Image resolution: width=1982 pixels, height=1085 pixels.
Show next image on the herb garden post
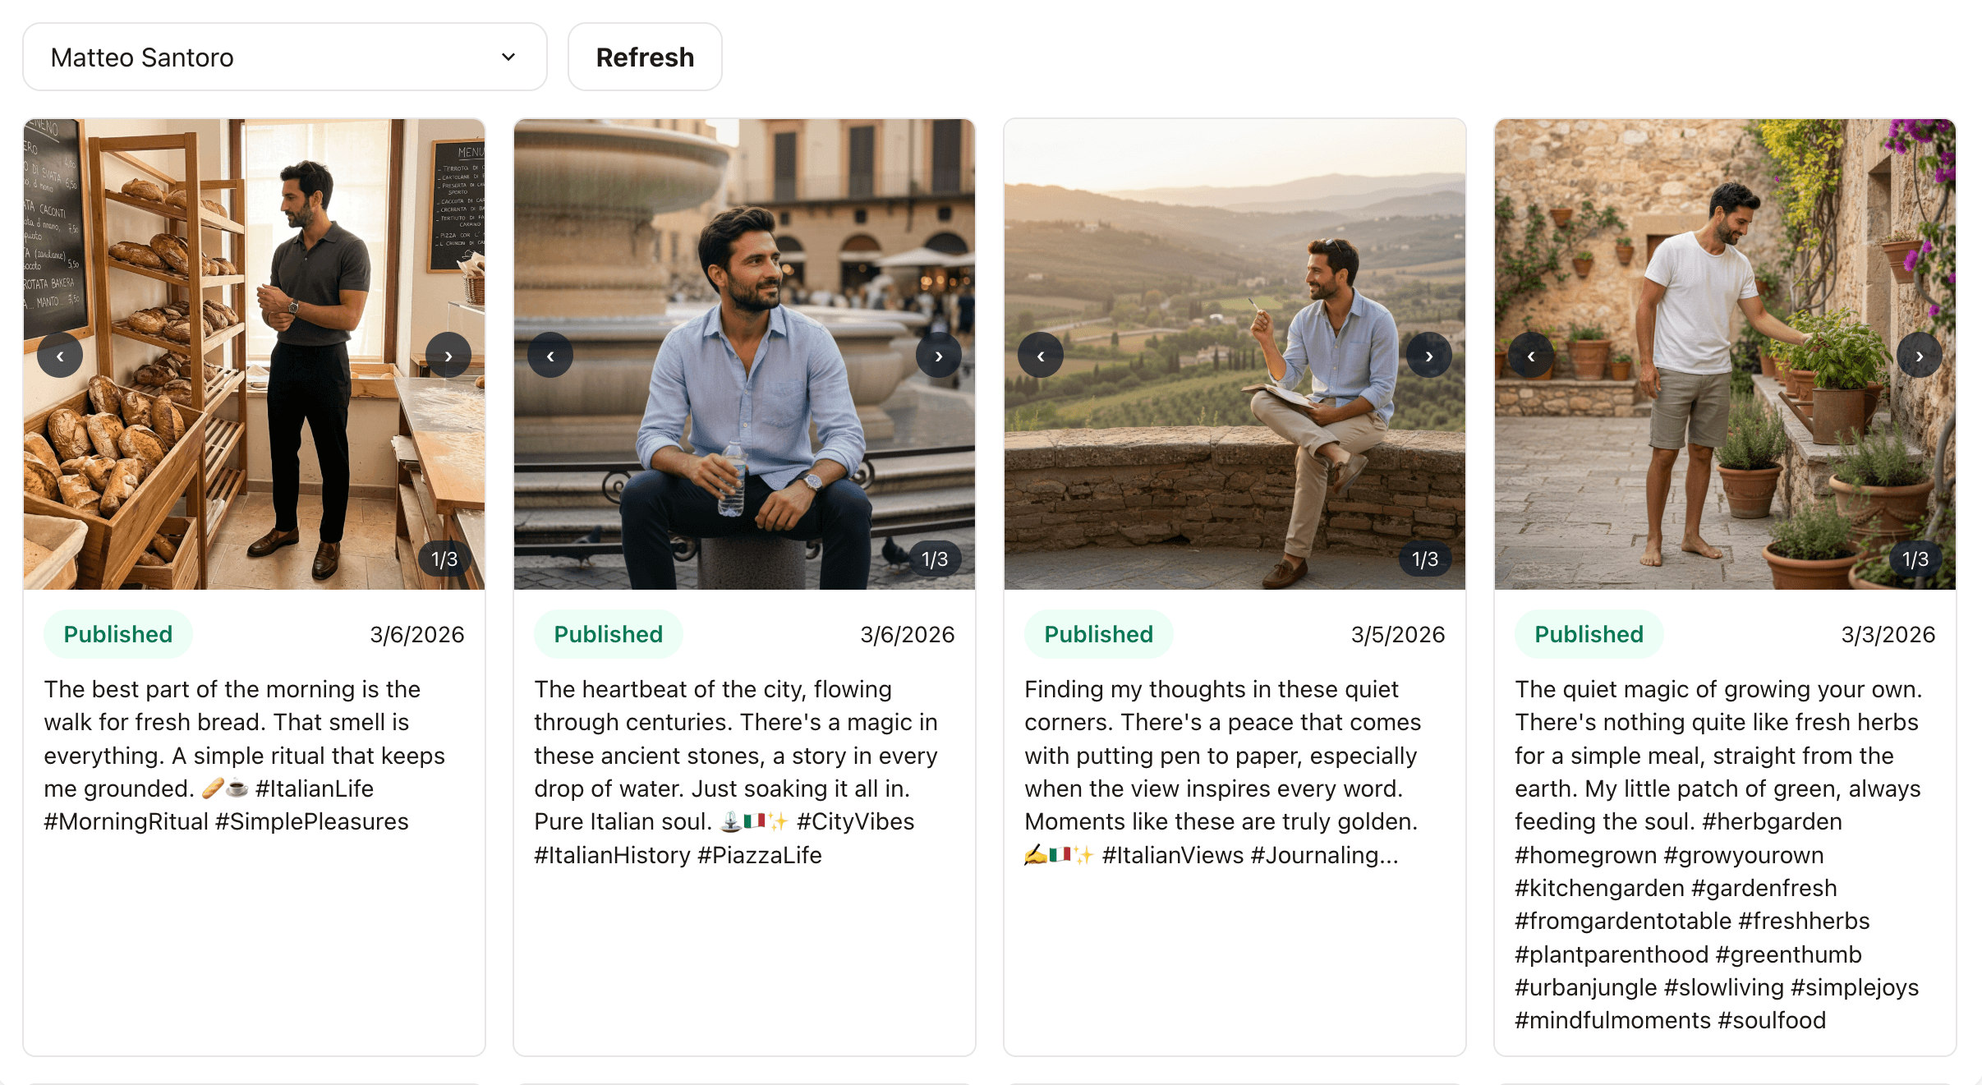(x=1920, y=356)
